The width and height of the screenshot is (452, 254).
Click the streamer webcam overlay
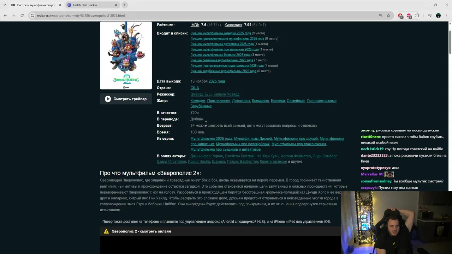point(397,223)
